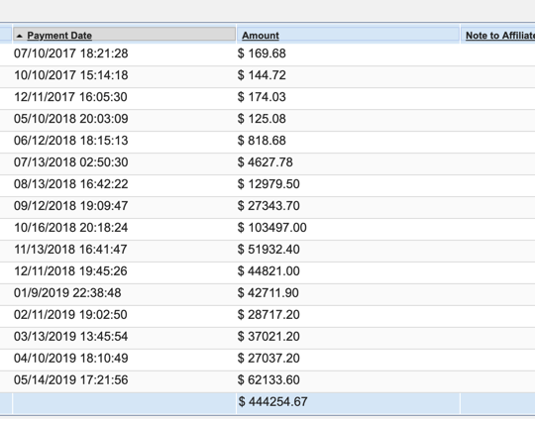The width and height of the screenshot is (535, 422).
Task: Click the total amount $ 444254.67
Action: click(272, 402)
